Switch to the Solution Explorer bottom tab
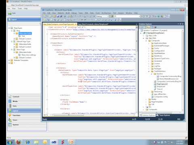194x145 pixels. (x=147, y=115)
